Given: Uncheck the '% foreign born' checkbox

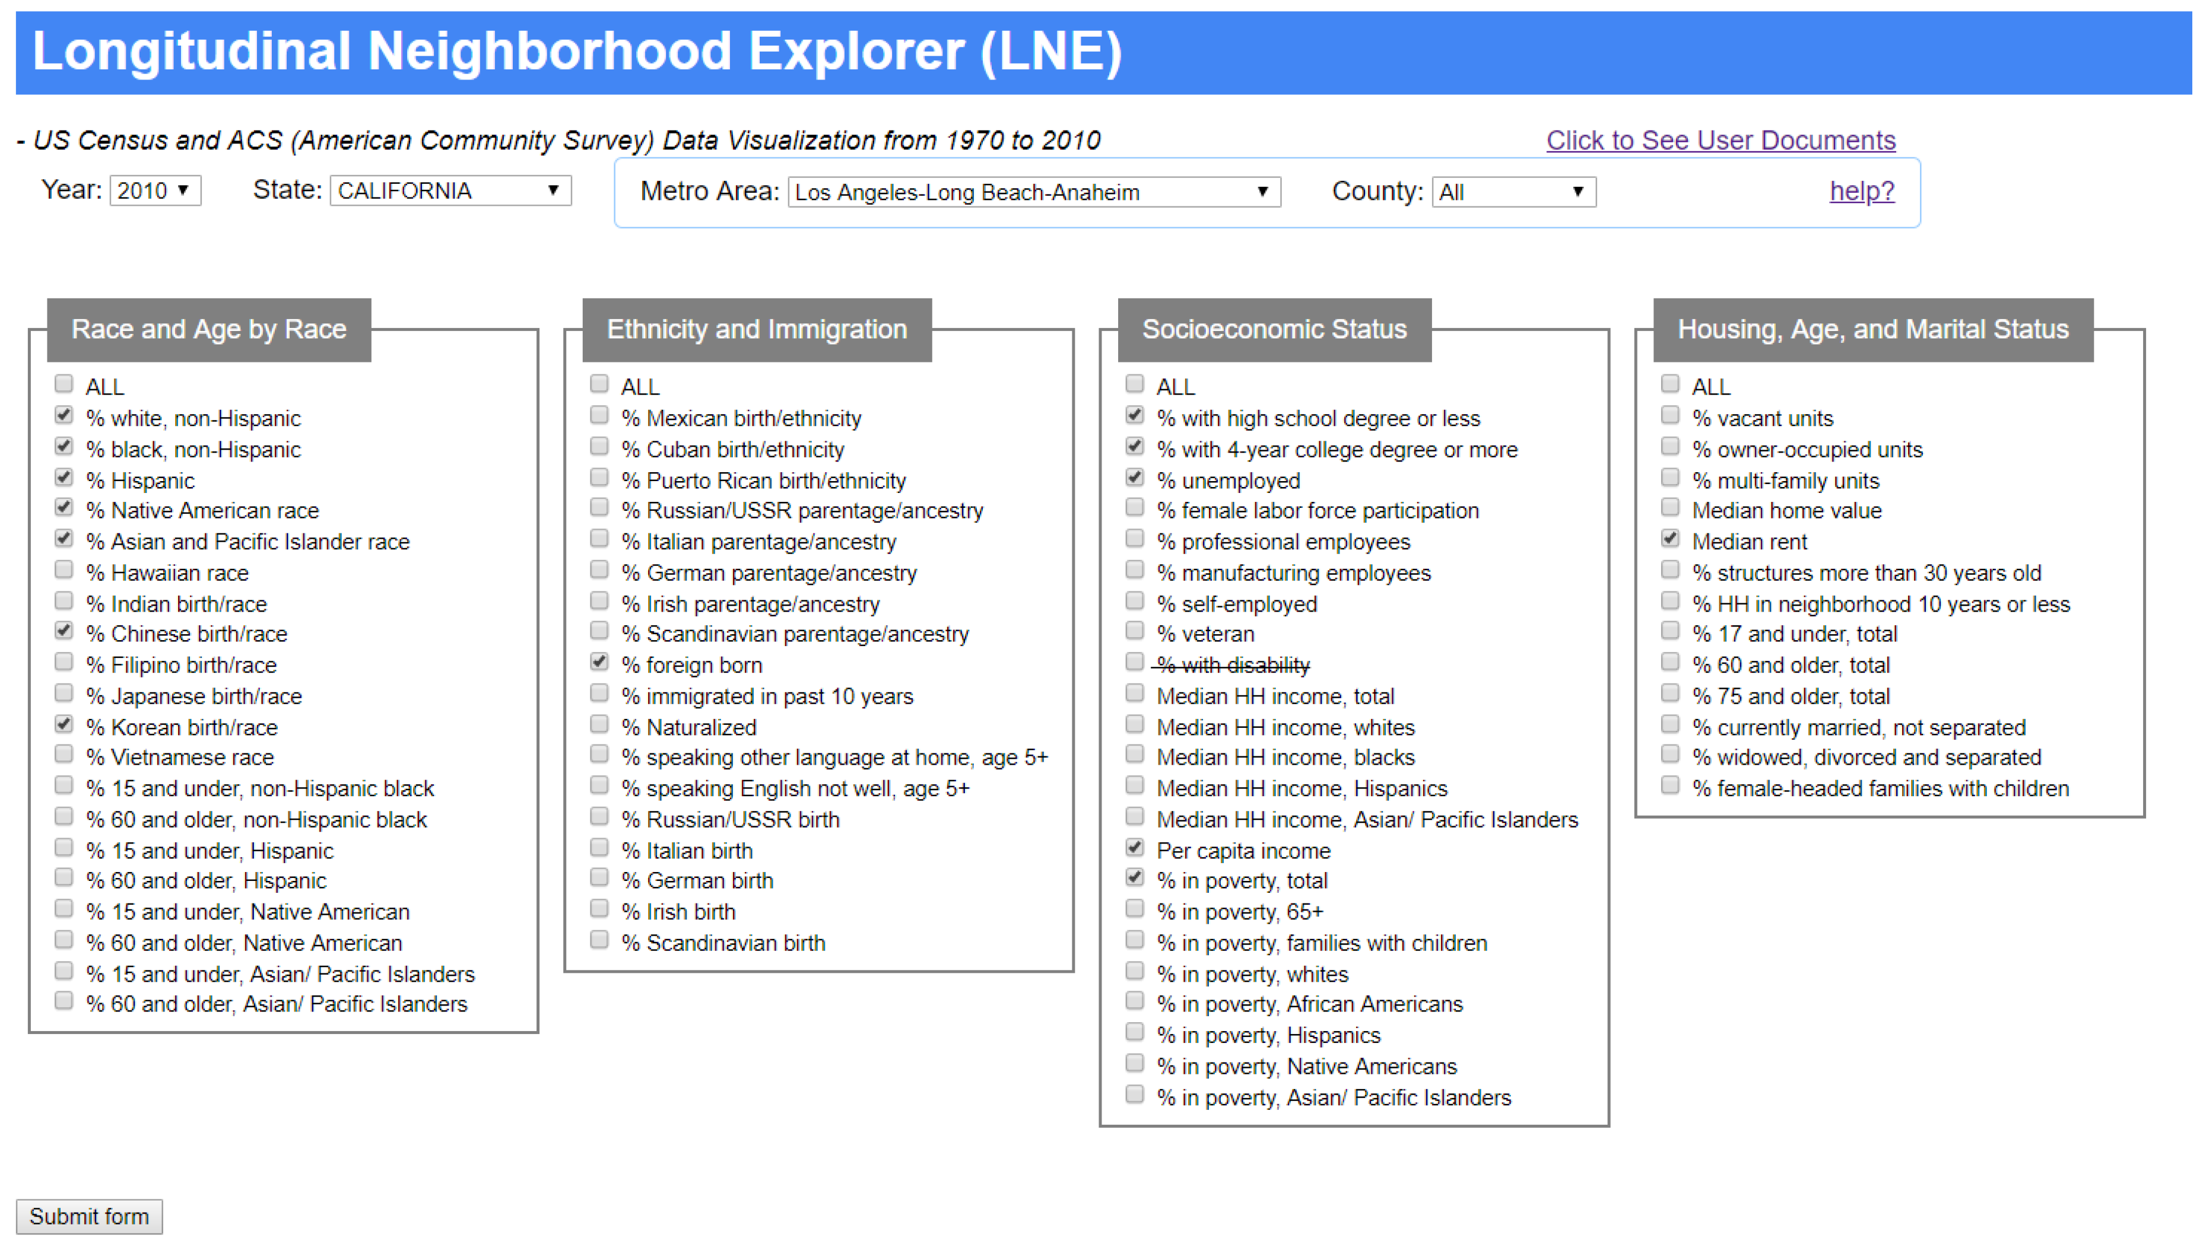Looking at the screenshot, I should point(599,662).
